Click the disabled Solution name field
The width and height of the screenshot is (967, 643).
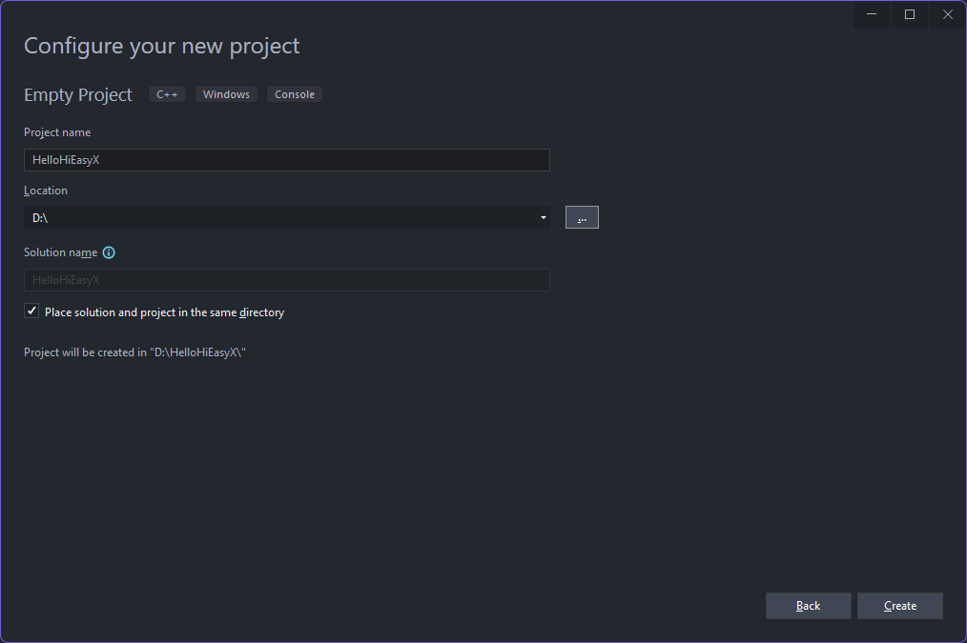point(287,280)
